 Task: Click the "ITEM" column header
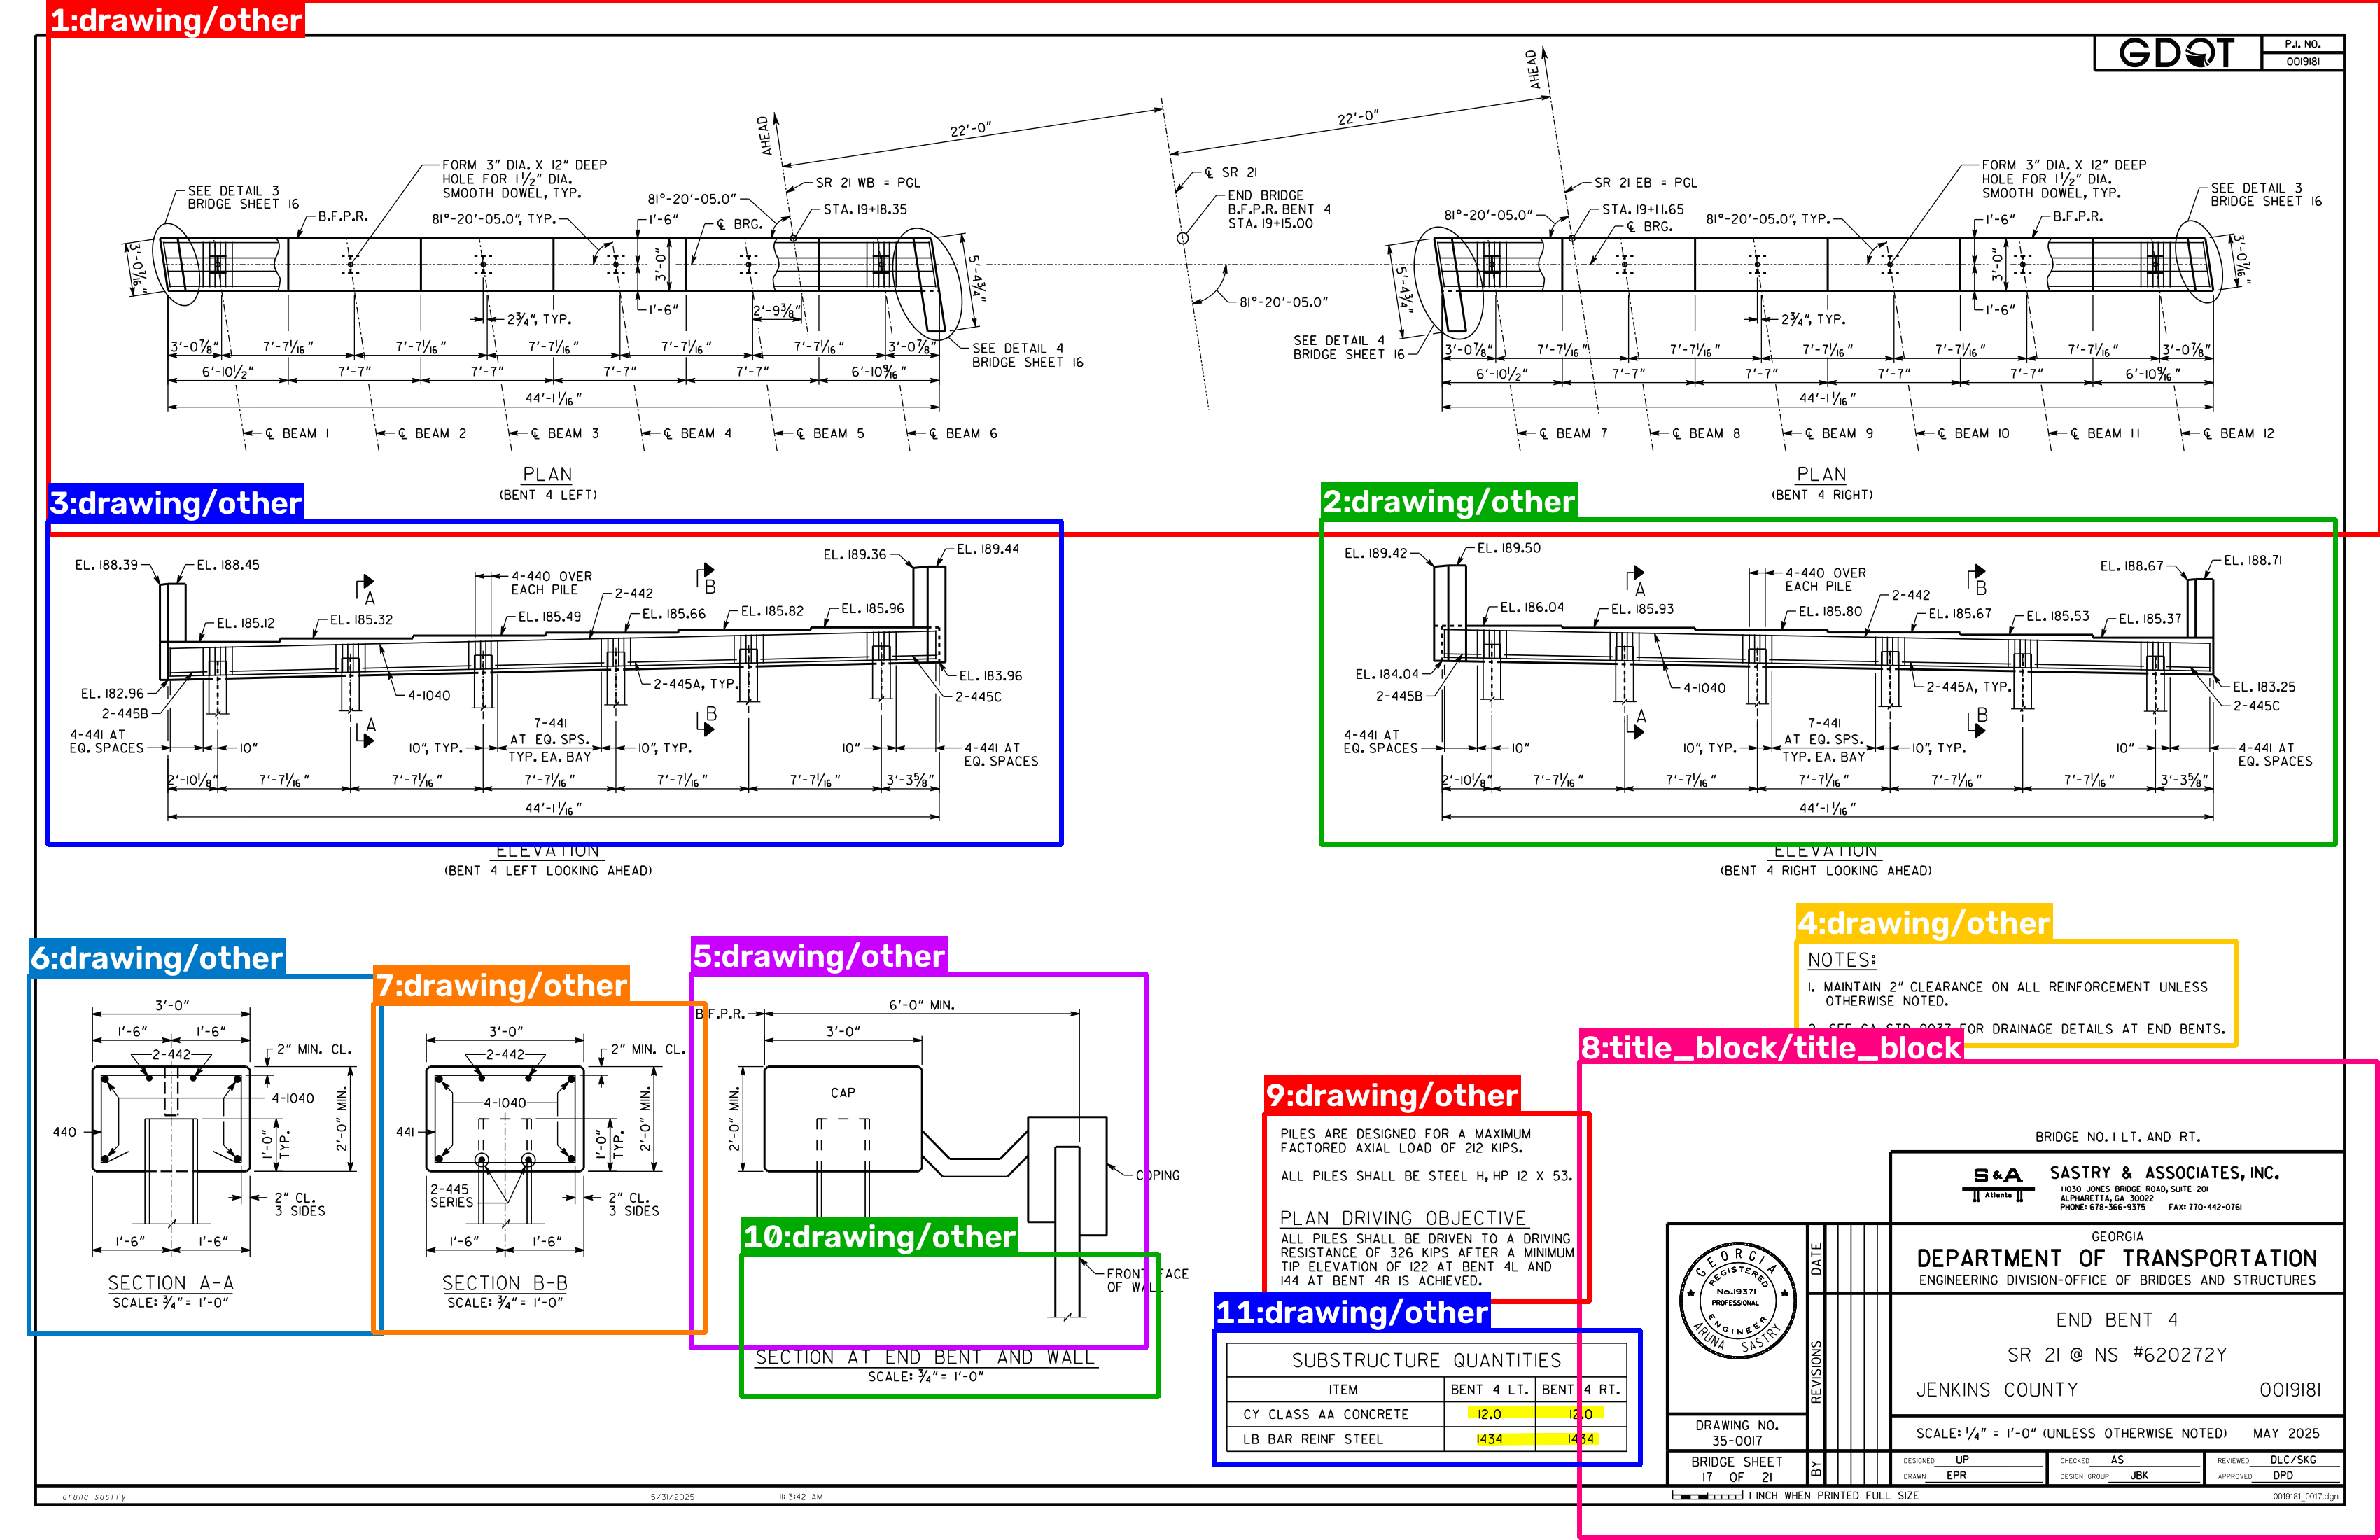tap(1343, 1390)
